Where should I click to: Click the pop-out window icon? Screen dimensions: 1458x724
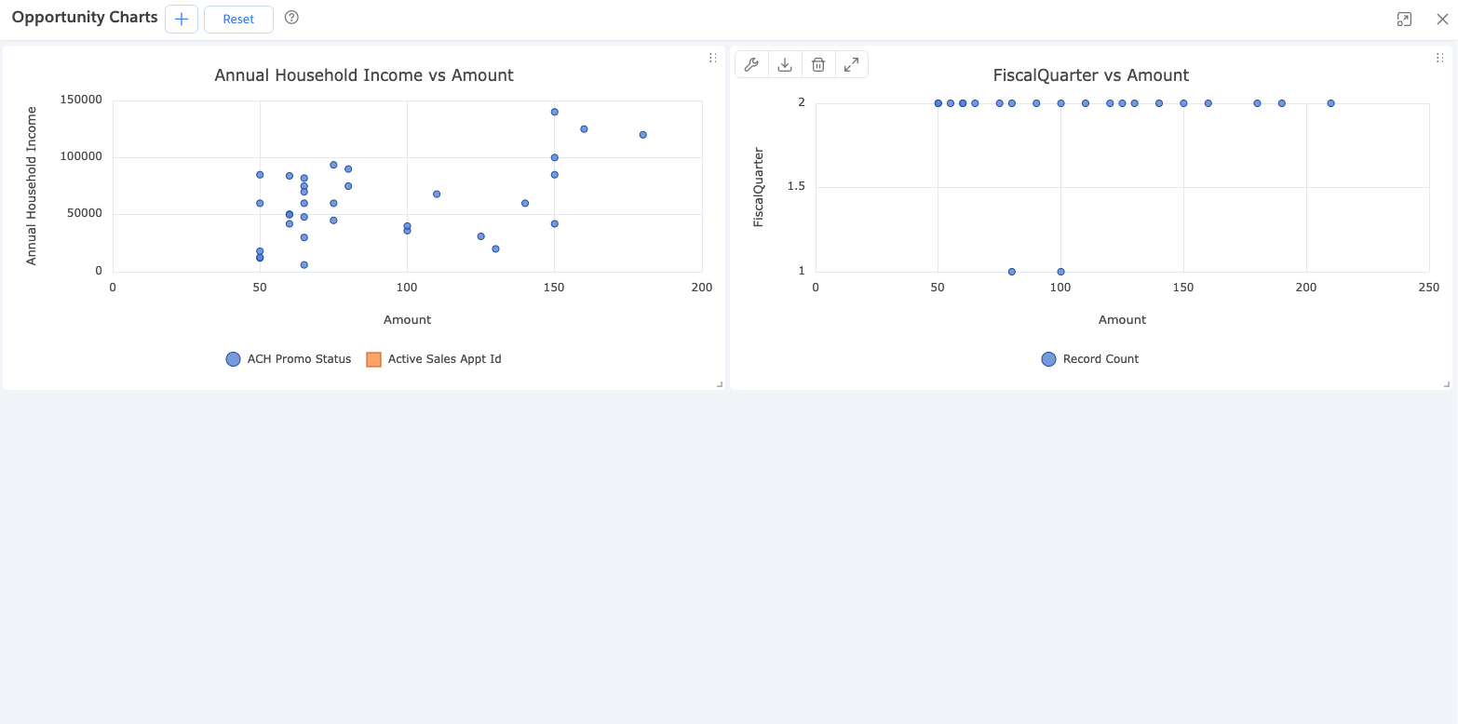(x=1404, y=19)
